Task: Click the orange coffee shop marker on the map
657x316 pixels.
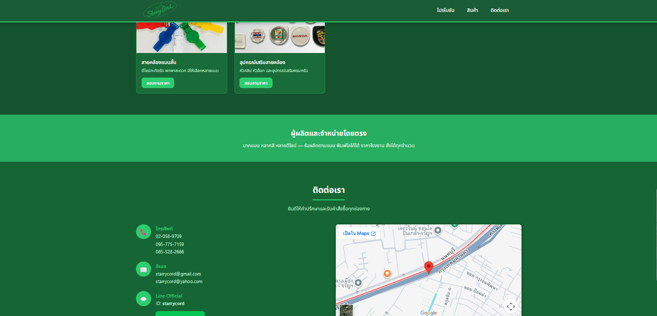Action: coord(387,273)
